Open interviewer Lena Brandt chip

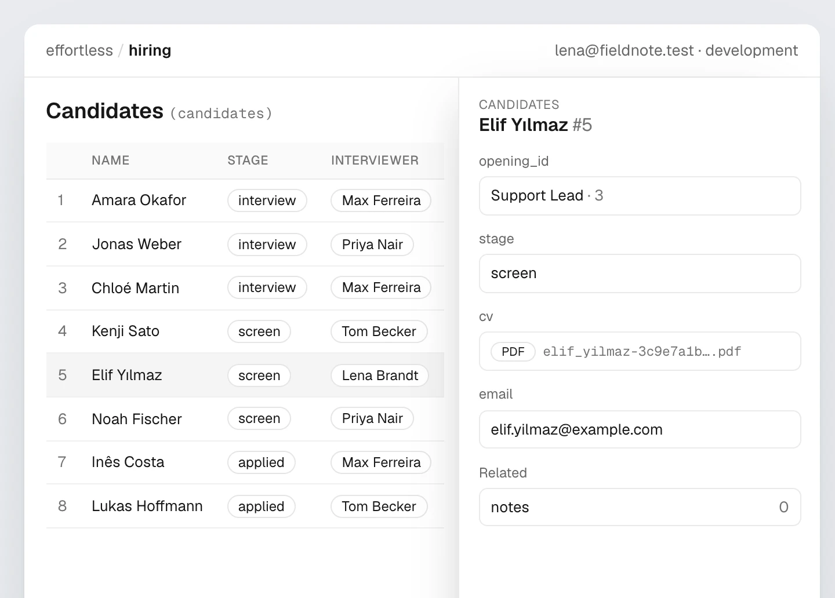[x=379, y=375]
